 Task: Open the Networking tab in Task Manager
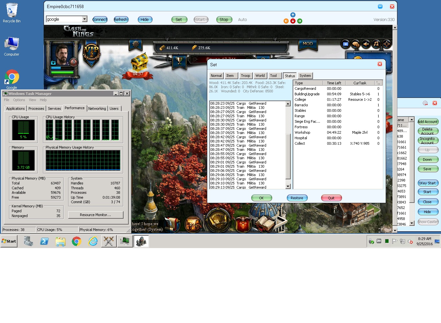tap(97, 109)
